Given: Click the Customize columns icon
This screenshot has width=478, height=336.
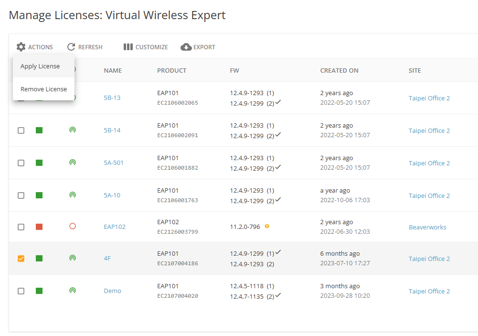Looking at the screenshot, I should [x=128, y=47].
